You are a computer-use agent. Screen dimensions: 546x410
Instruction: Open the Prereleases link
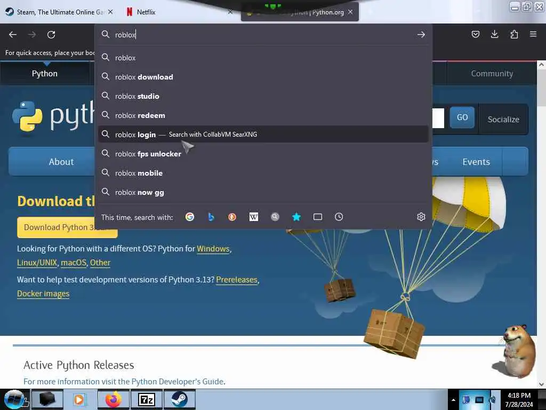coord(237,280)
